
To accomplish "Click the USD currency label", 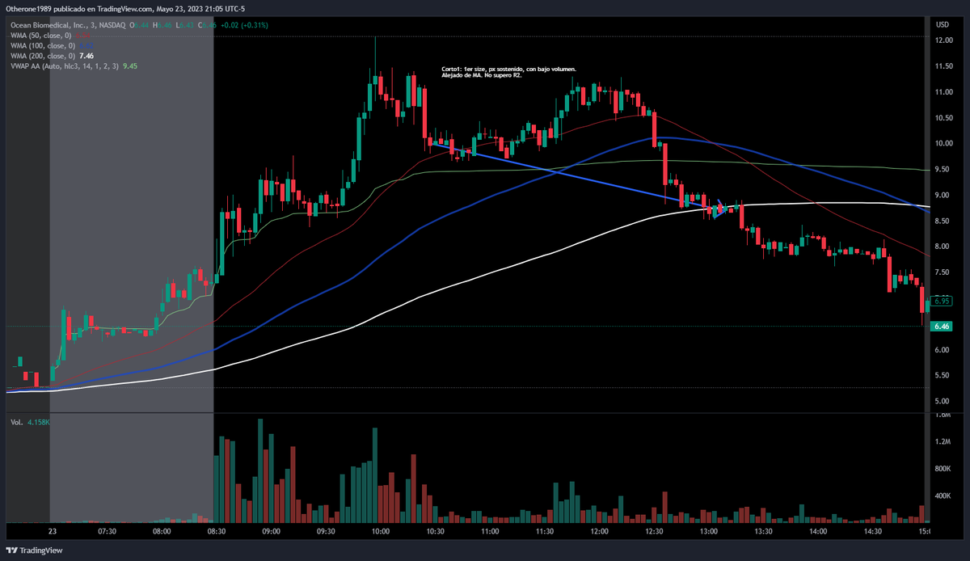I will [941, 26].
